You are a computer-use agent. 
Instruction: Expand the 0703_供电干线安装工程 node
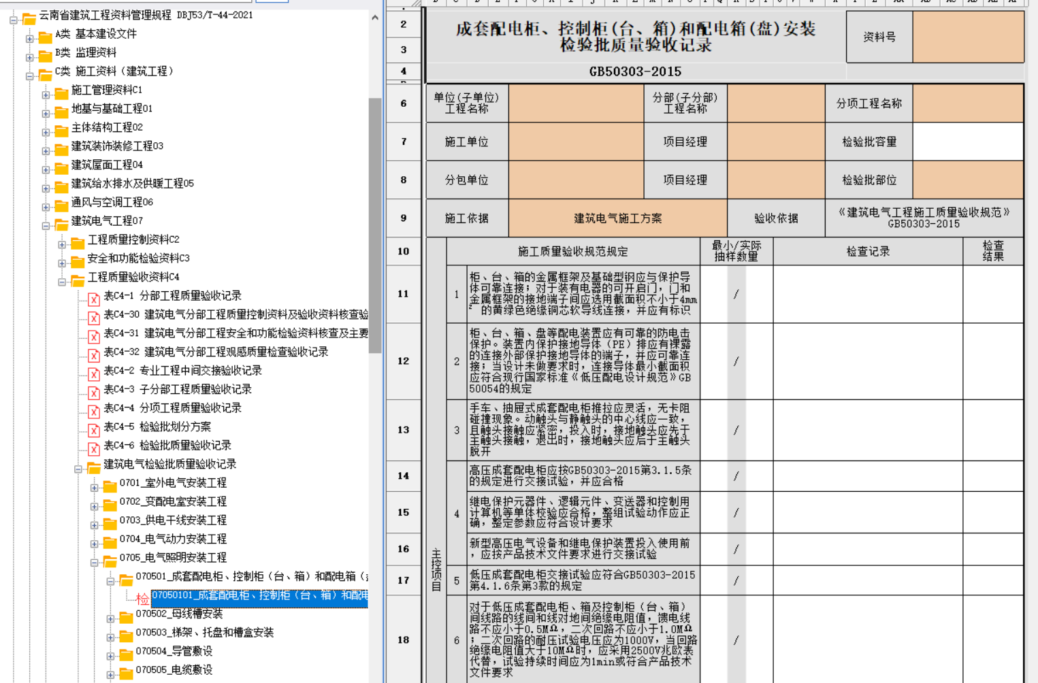click(x=94, y=525)
